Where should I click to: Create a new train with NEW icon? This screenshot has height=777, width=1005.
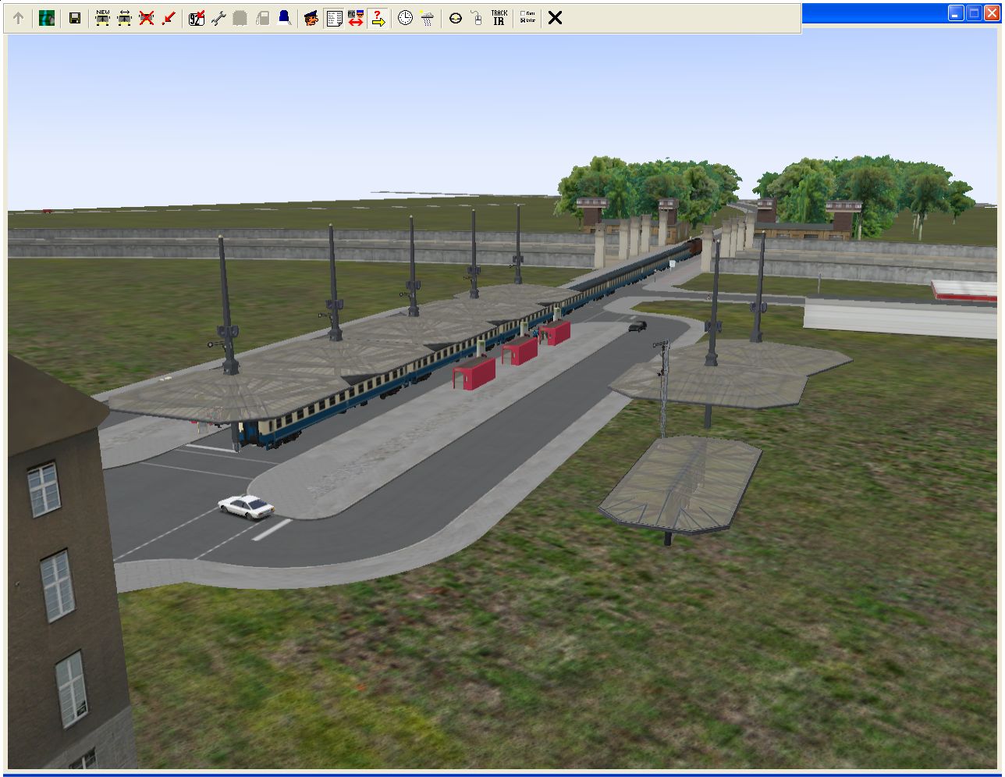(102, 18)
